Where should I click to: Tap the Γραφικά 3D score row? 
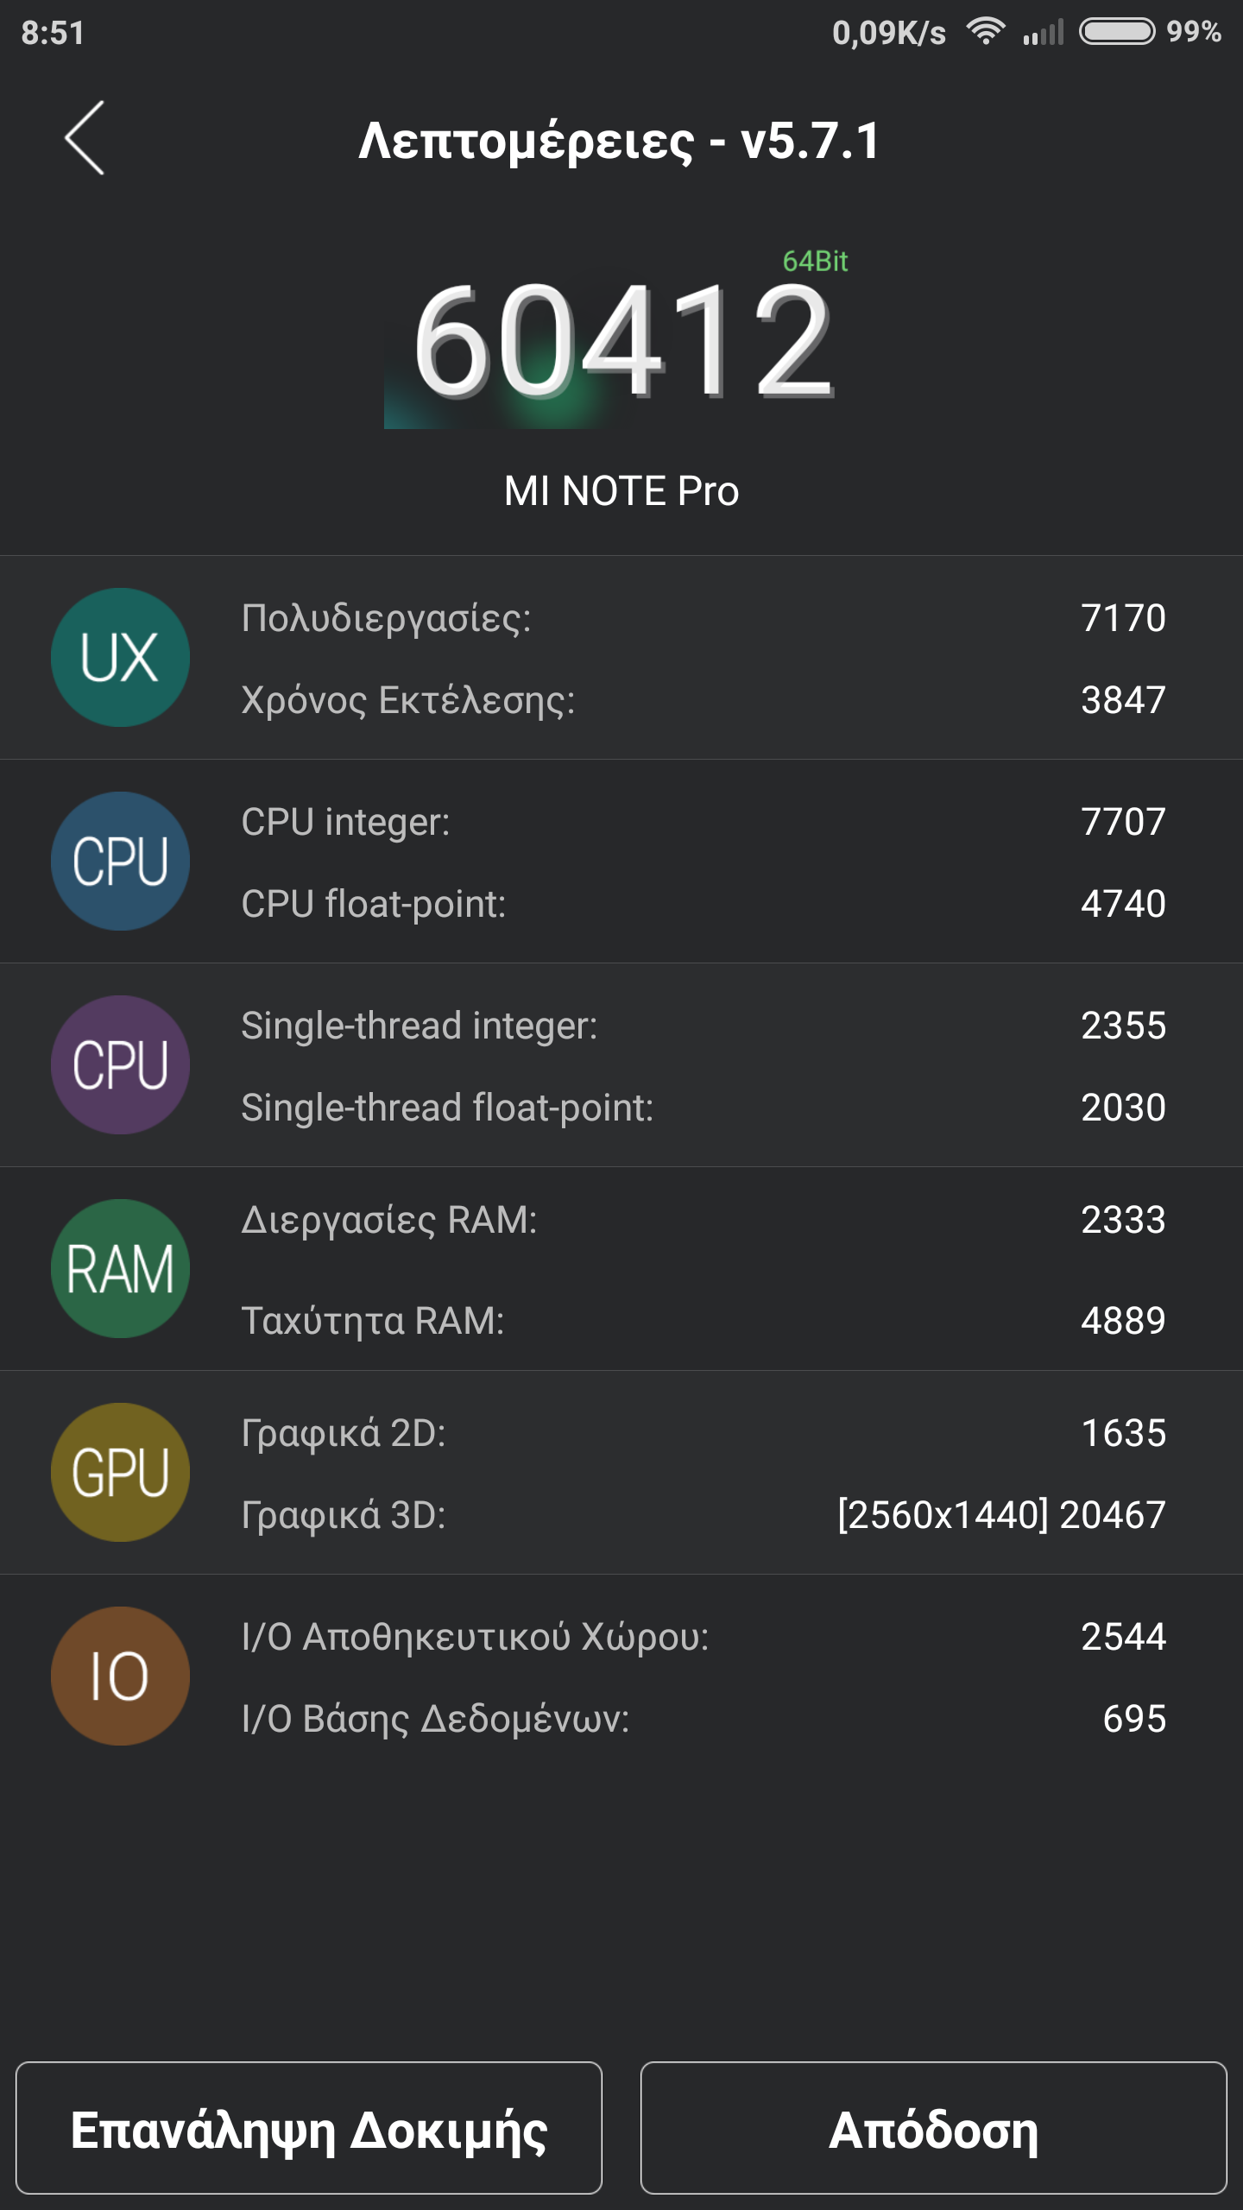[x=703, y=1515]
